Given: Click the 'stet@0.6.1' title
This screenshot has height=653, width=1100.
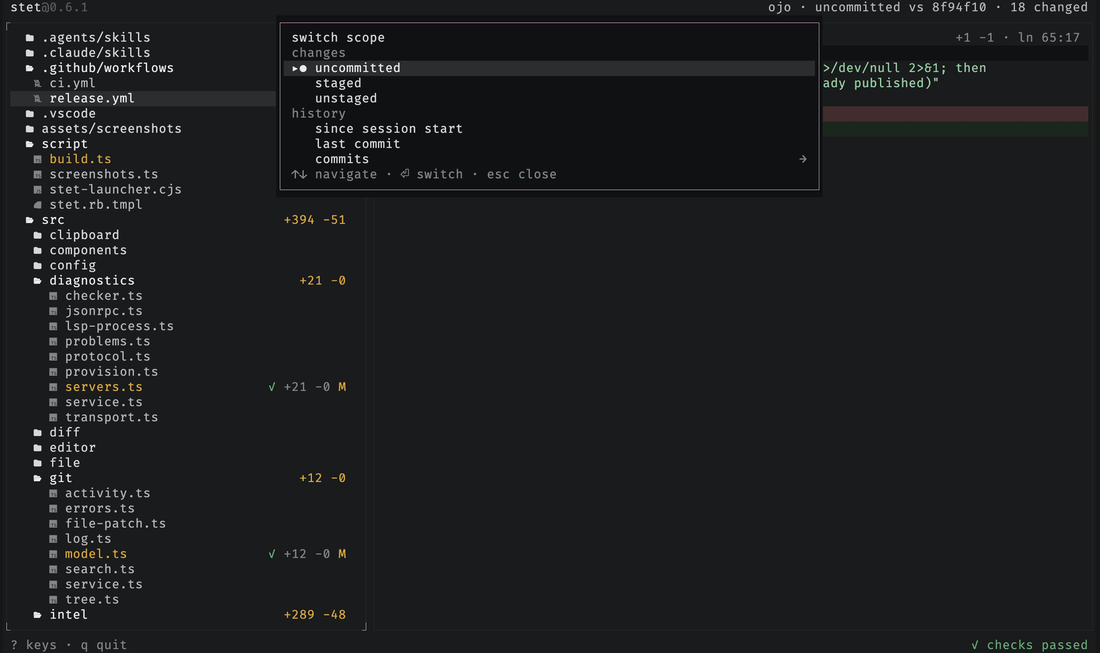Looking at the screenshot, I should pyautogui.click(x=49, y=7).
